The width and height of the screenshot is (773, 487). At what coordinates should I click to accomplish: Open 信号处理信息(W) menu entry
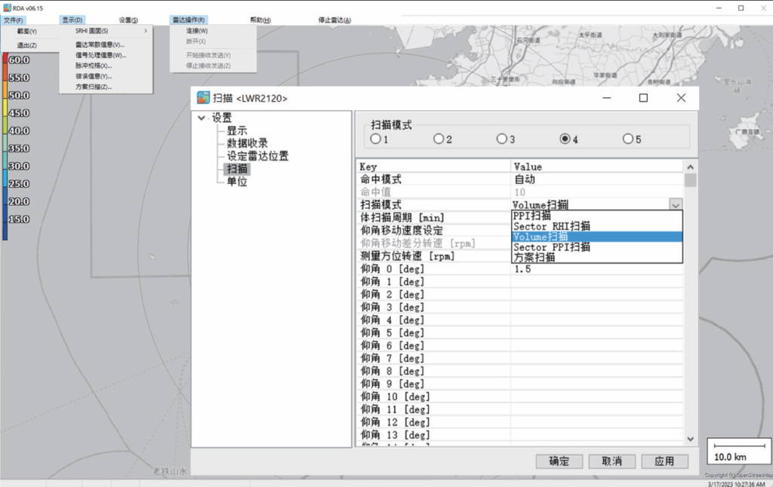[100, 55]
